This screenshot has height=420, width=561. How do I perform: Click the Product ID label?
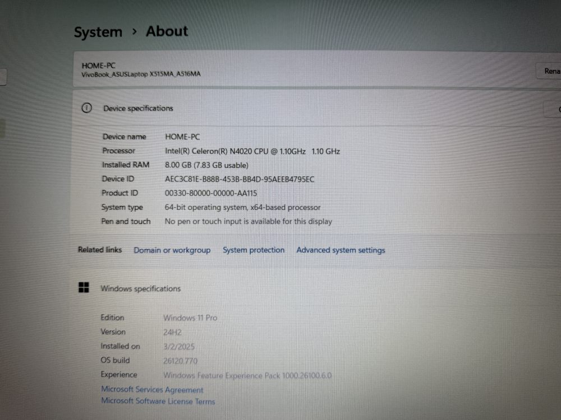click(x=119, y=193)
